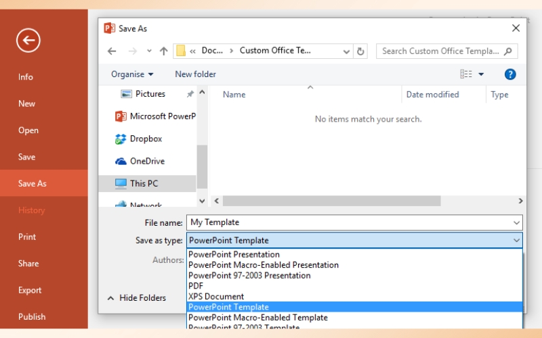Viewport: 542px width, 338px height.
Task: Open recent locations dropdown arrow
Action: (x=149, y=51)
